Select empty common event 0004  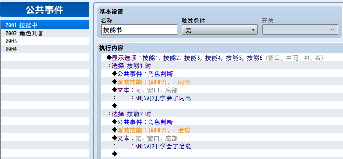pos(45,49)
